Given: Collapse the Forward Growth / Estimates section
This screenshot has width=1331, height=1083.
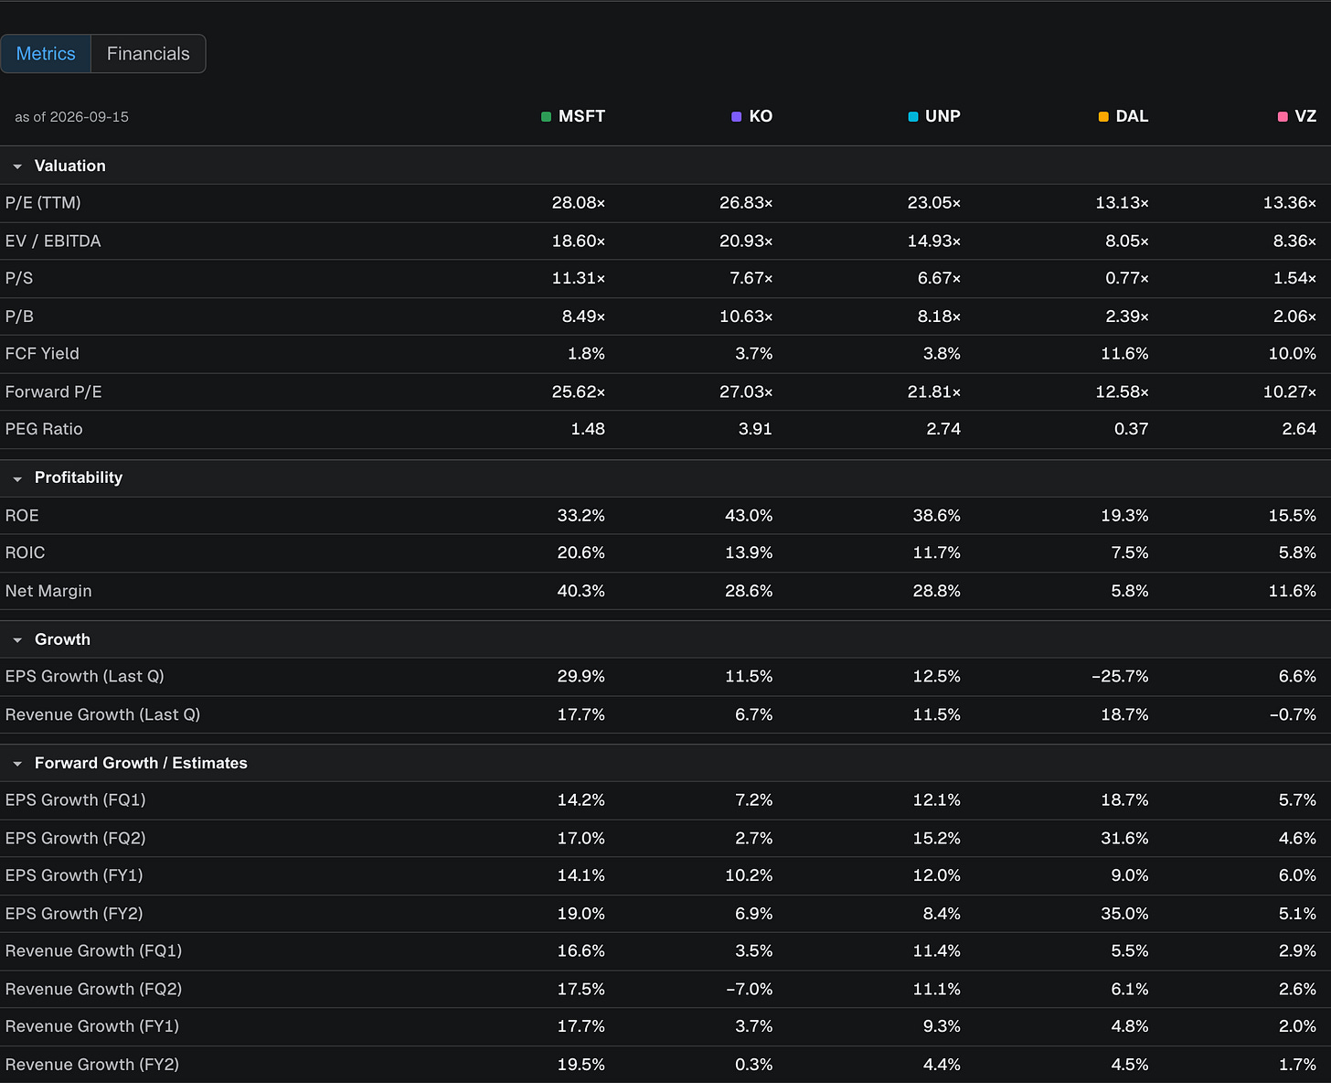Looking at the screenshot, I should coord(17,764).
